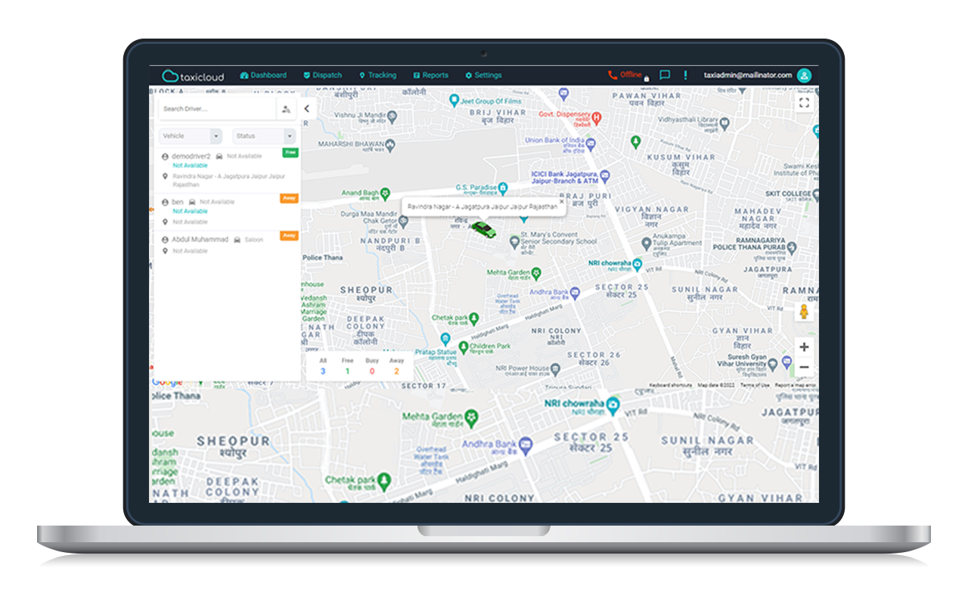The width and height of the screenshot is (968, 605).
Task: Click the Vishnu Ji Mandir marker
Action: pyautogui.click(x=392, y=117)
